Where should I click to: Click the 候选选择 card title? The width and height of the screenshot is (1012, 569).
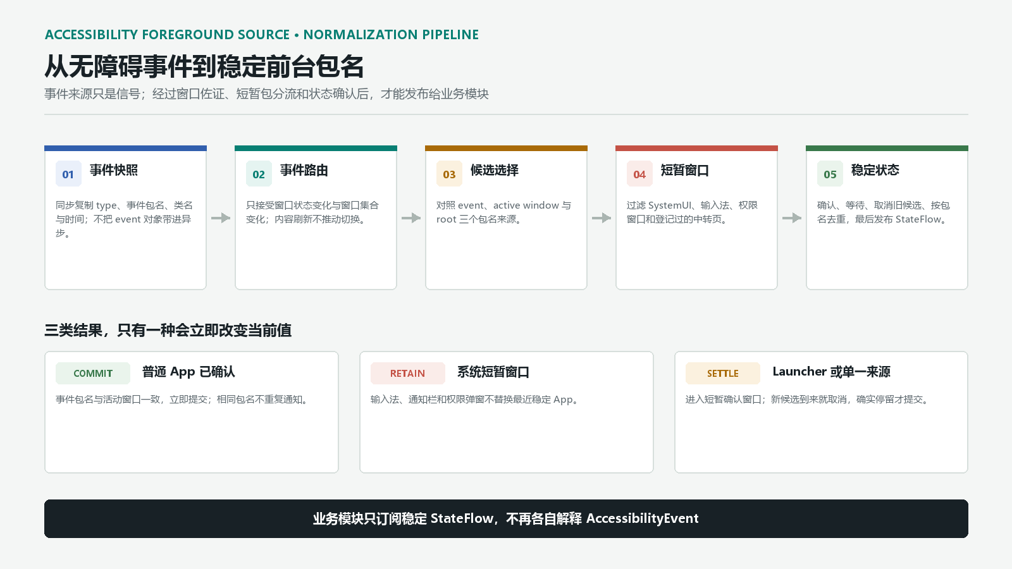(x=495, y=170)
